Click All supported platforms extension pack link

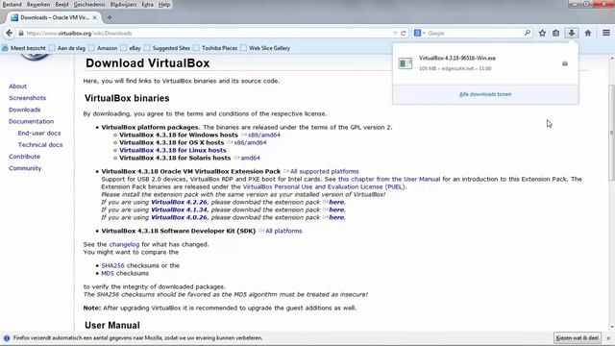click(325, 171)
